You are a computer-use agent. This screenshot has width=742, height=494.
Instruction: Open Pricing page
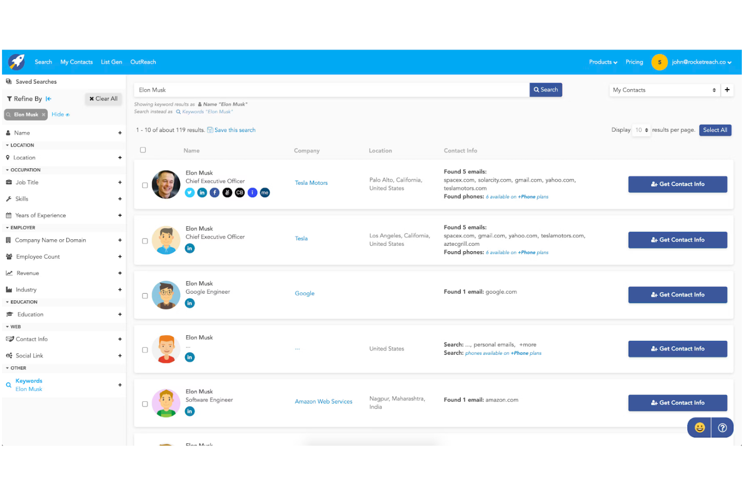click(x=634, y=62)
